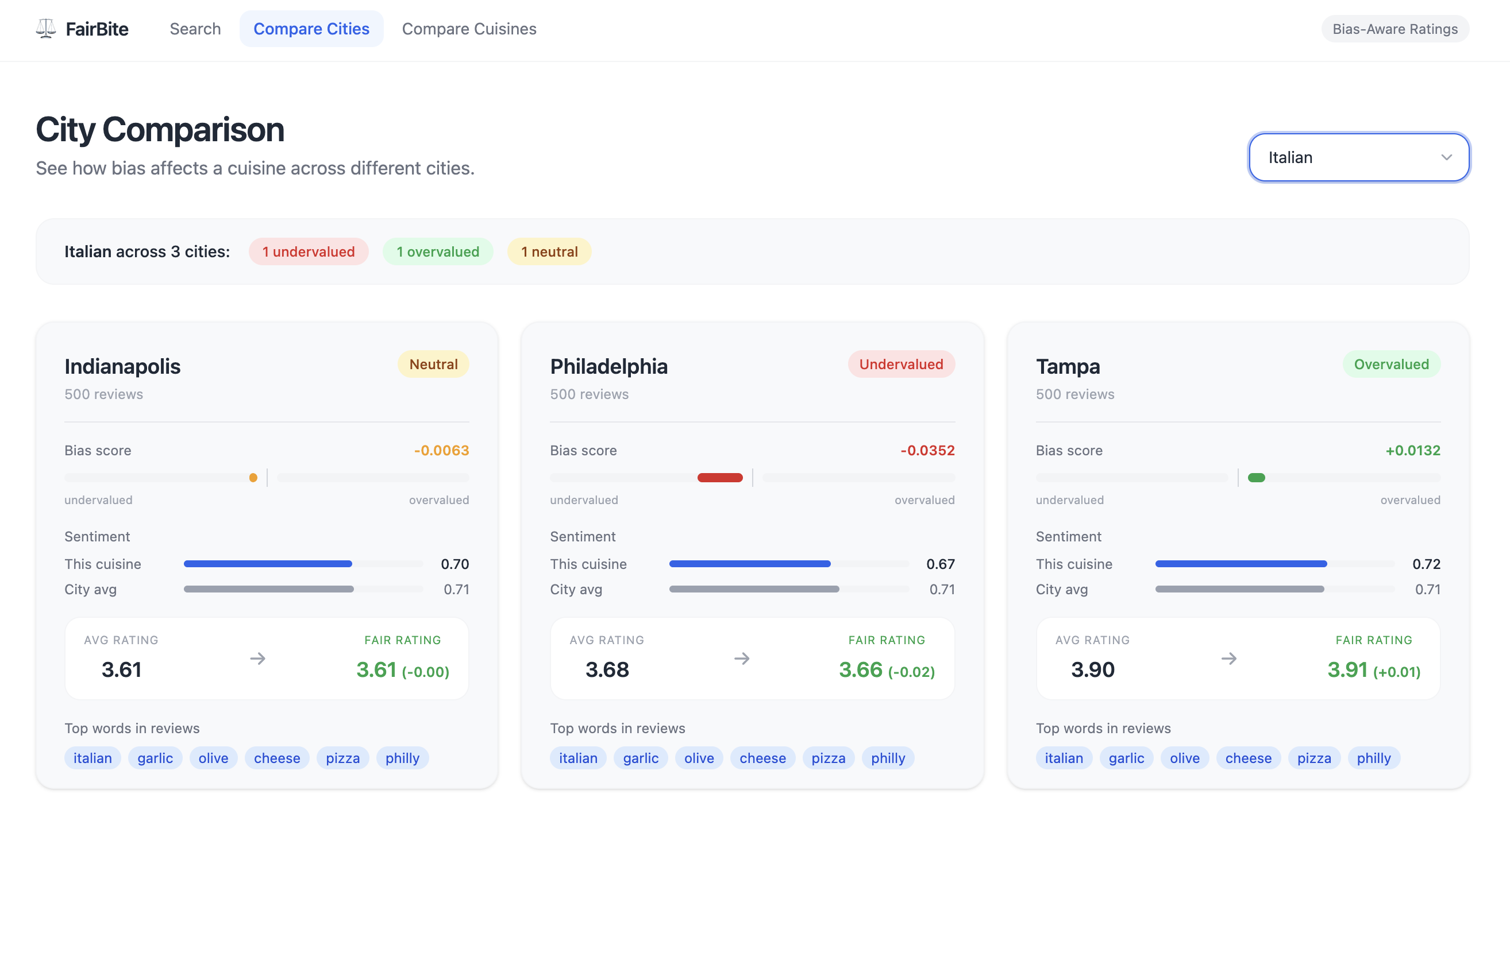Click the 'garlic' tag under Indianapolis
This screenshot has height=976, width=1510.
click(x=155, y=758)
